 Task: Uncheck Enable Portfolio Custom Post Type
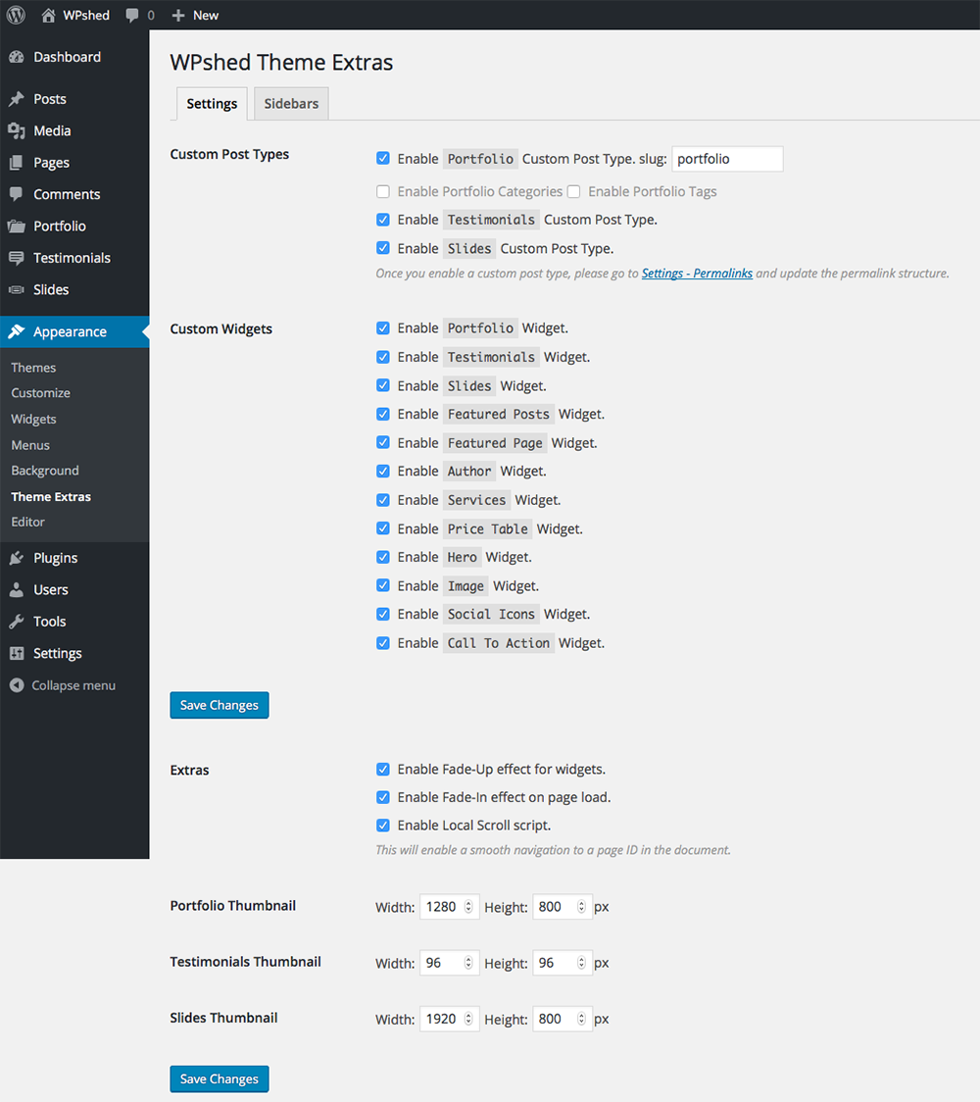click(383, 158)
